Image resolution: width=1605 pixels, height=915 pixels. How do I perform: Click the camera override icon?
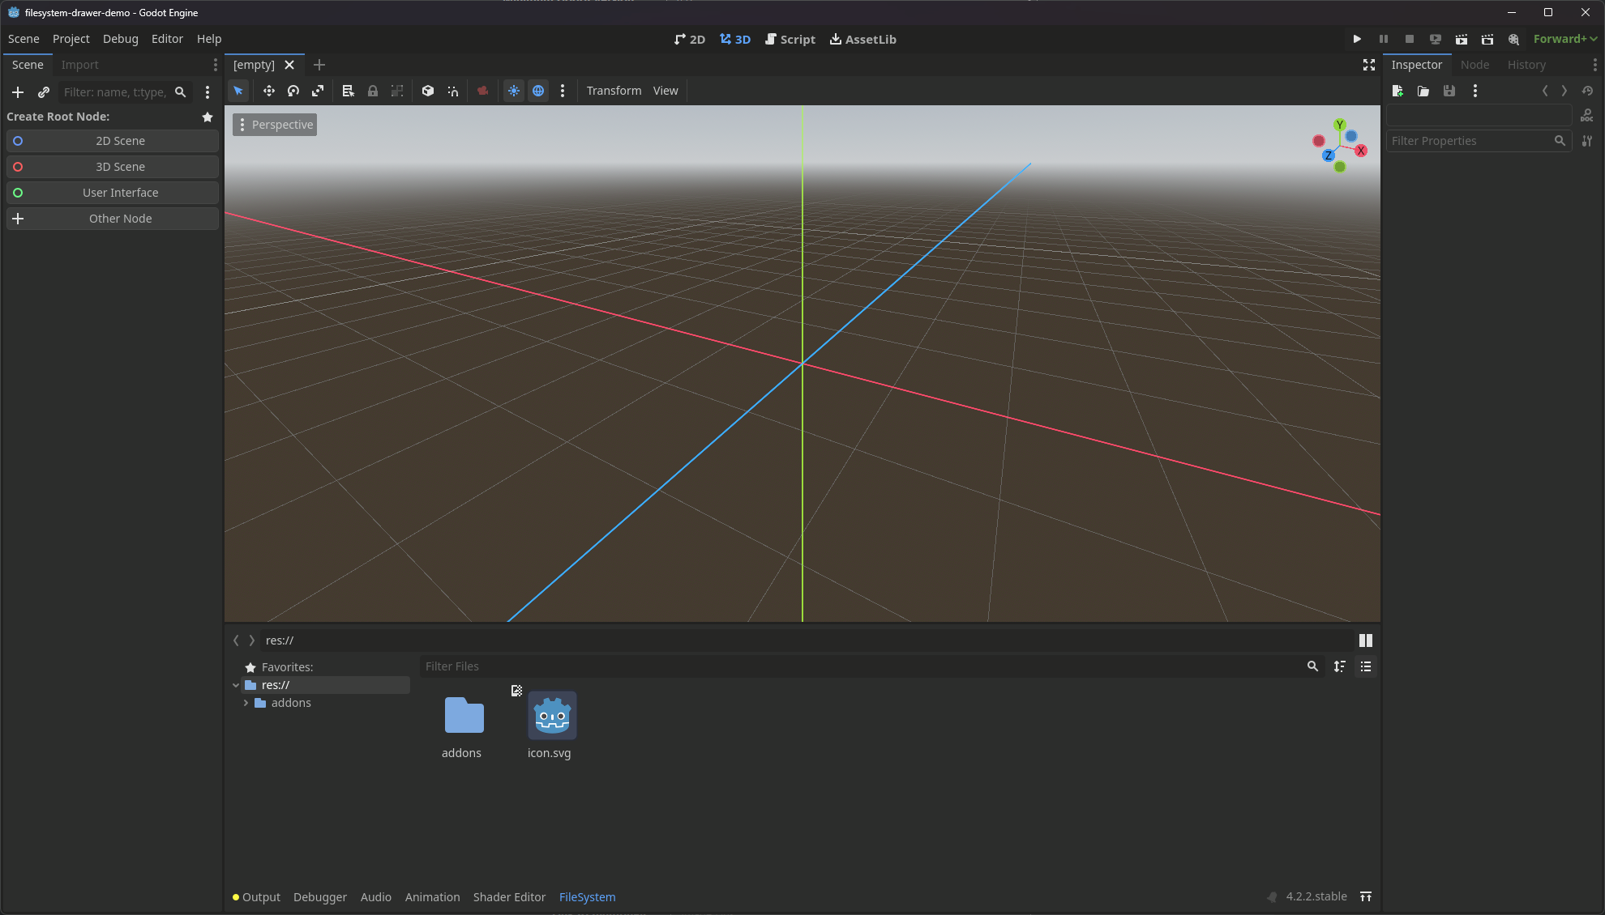coord(482,91)
